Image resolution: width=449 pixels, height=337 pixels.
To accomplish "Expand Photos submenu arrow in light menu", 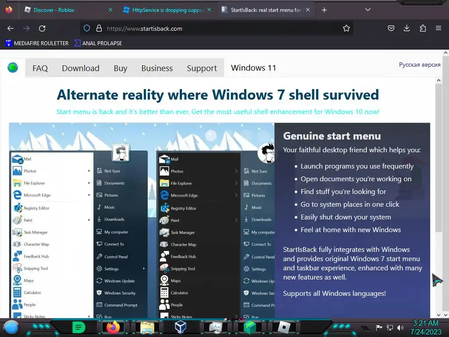I will [x=89, y=171].
